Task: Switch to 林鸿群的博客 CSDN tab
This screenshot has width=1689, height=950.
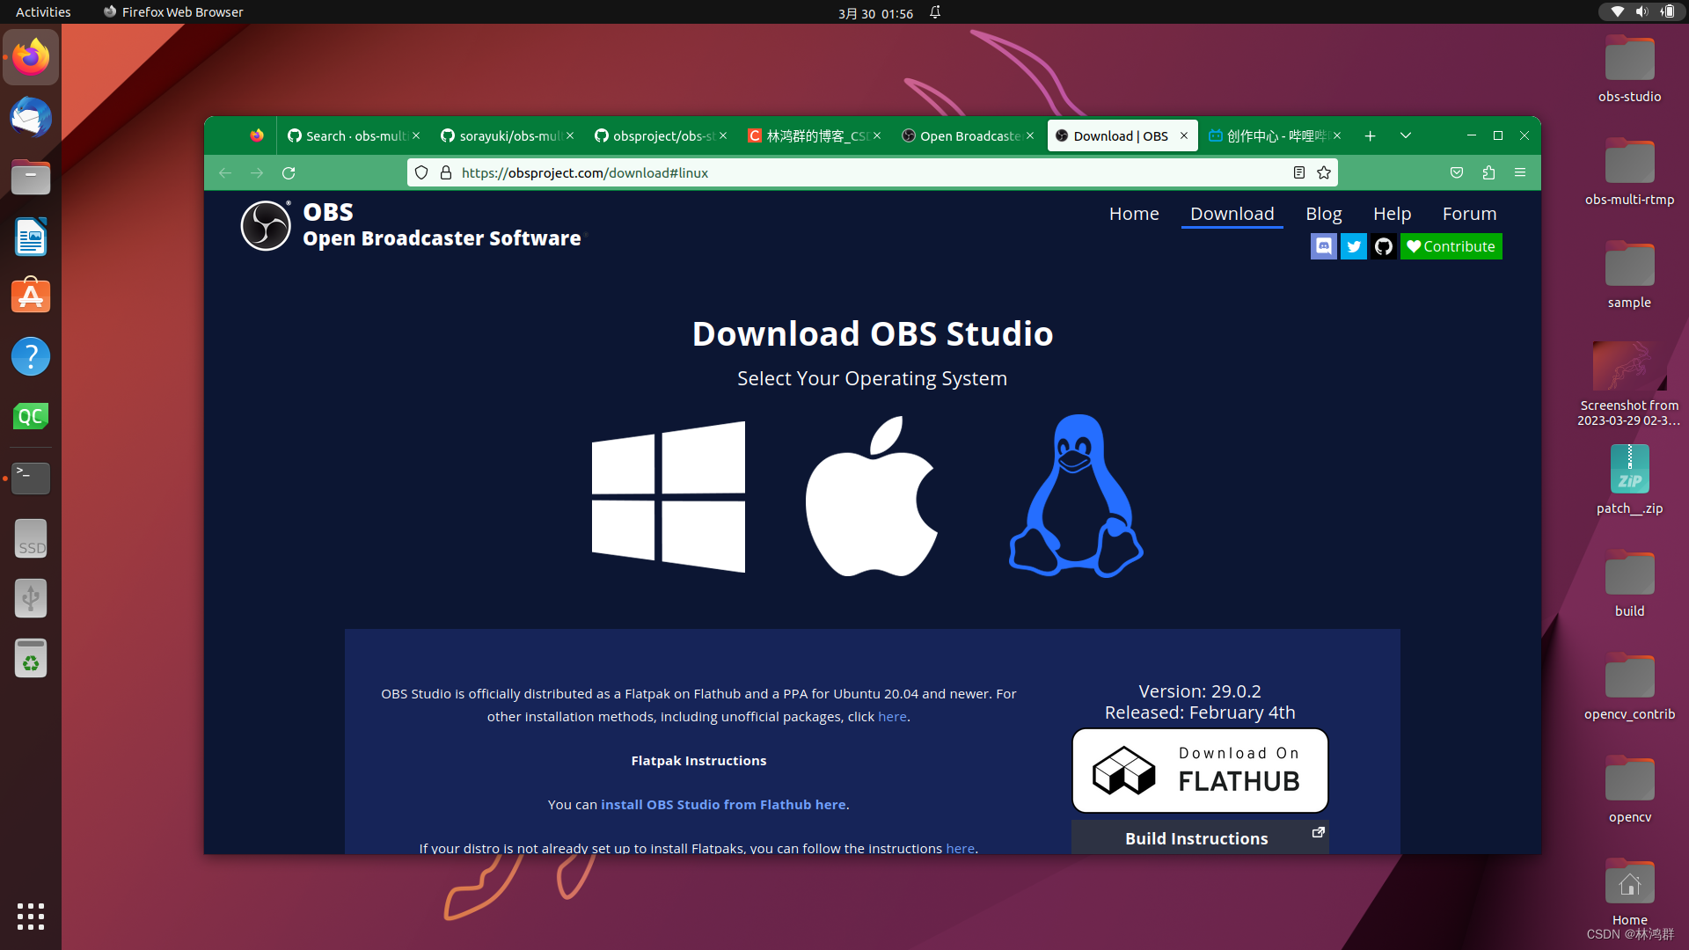Action: (815, 136)
